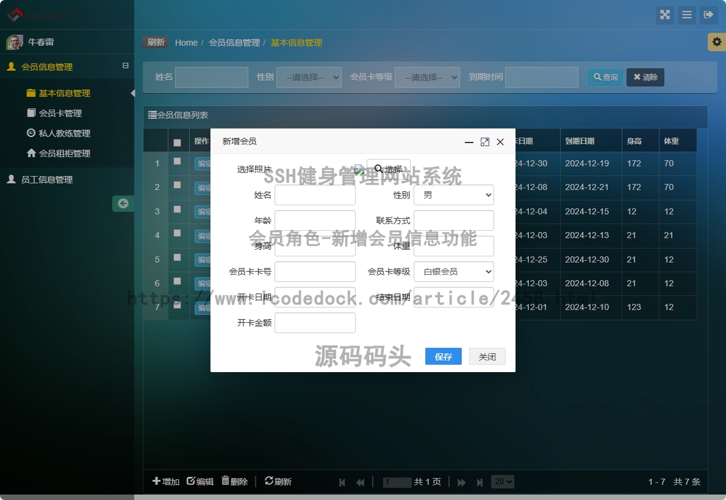Open the 性别 filter dropdown
The height and width of the screenshot is (500, 726).
[x=309, y=77]
